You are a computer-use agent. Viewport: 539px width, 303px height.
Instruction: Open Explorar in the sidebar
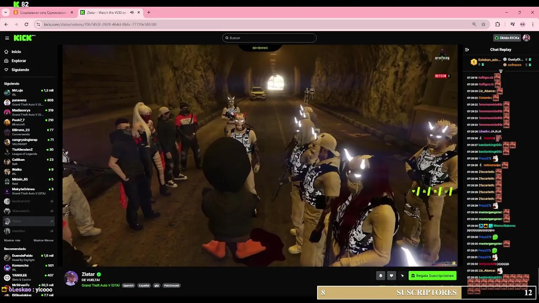pos(19,61)
